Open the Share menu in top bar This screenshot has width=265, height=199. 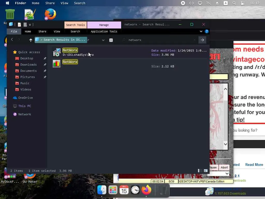coord(50,3)
